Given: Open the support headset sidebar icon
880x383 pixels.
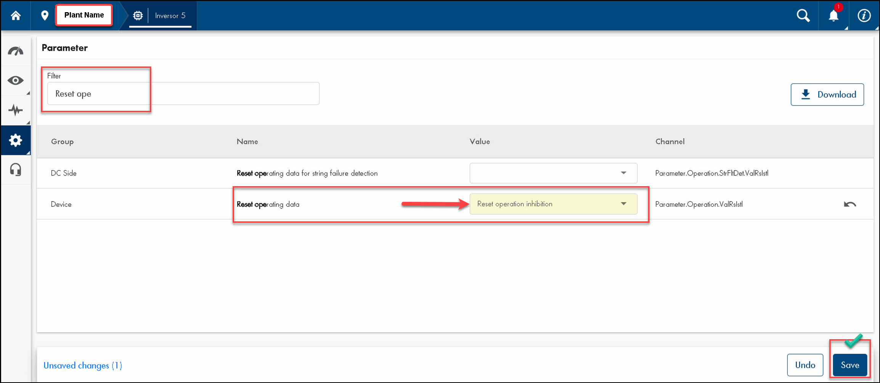Looking at the screenshot, I should (16, 170).
